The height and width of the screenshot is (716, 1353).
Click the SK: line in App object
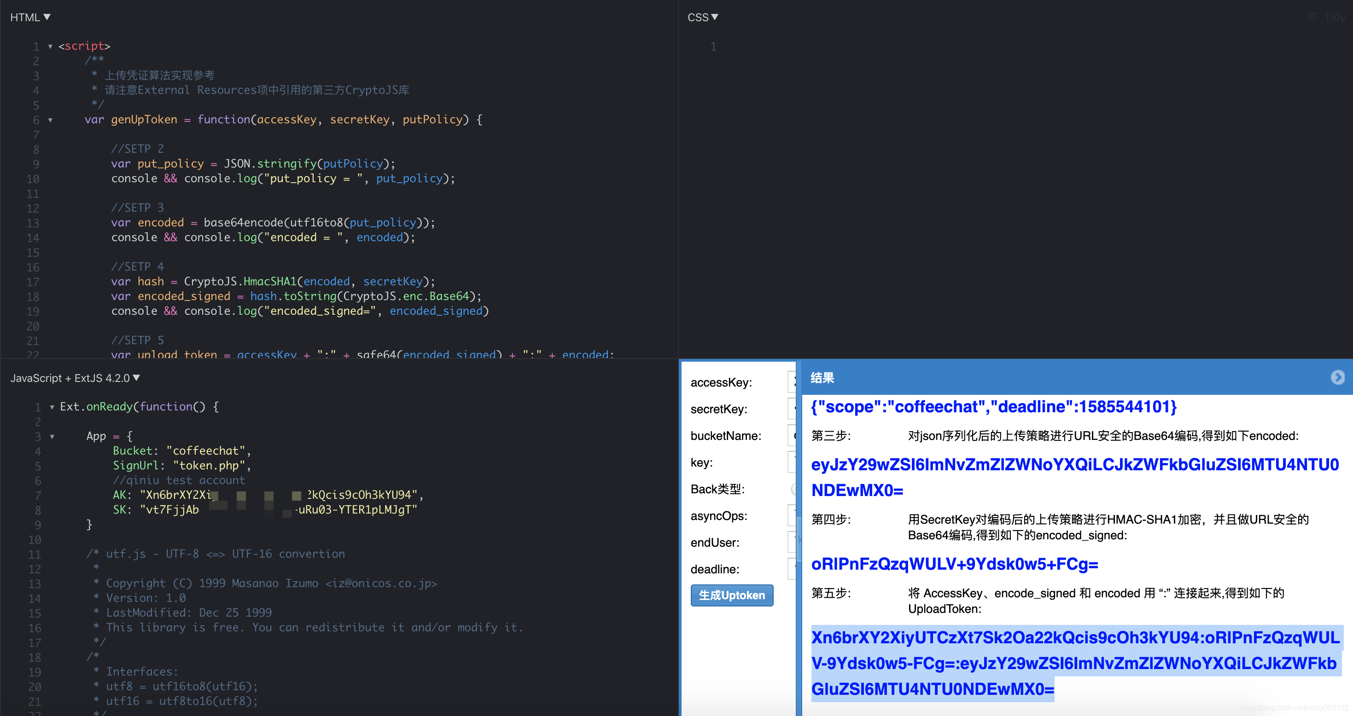pos(265,510)
